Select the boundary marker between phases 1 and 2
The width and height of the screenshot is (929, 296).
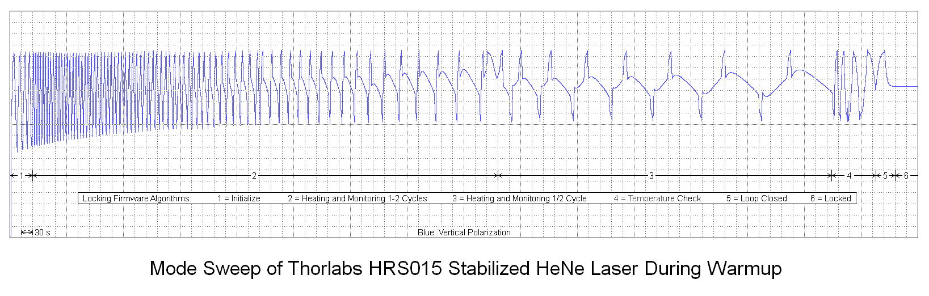(x=32, y=176)
